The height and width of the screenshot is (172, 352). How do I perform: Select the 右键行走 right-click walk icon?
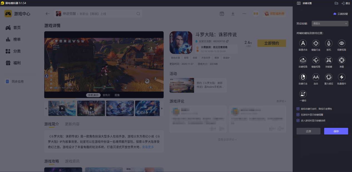[303, 77]
